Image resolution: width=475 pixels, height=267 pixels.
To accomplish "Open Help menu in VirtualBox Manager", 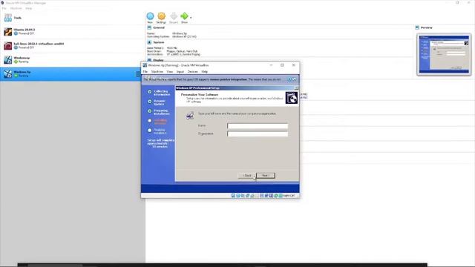I will coord(28,8).
